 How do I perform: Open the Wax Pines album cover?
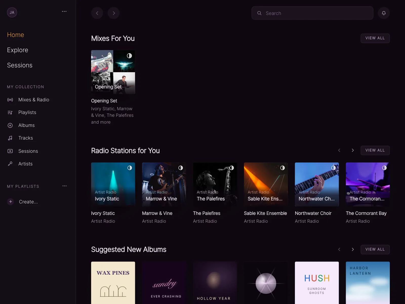coord(113,283)
